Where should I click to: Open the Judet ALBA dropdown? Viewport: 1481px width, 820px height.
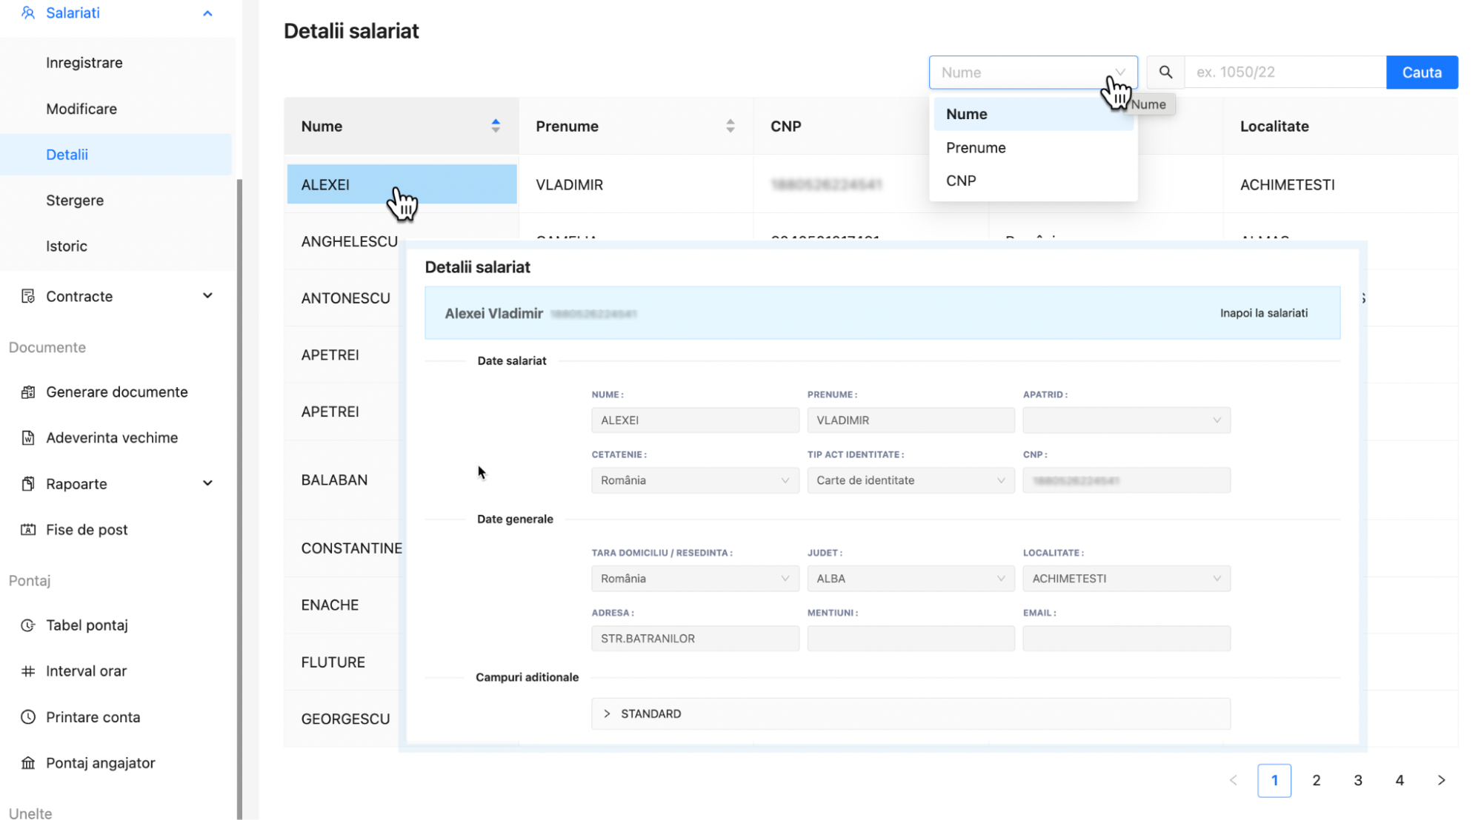(911, 579)
